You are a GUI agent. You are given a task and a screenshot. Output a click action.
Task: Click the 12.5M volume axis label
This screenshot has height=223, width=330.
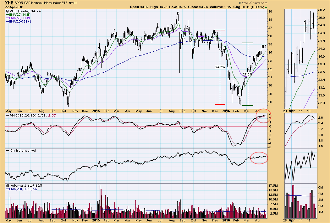click(274, 195)
